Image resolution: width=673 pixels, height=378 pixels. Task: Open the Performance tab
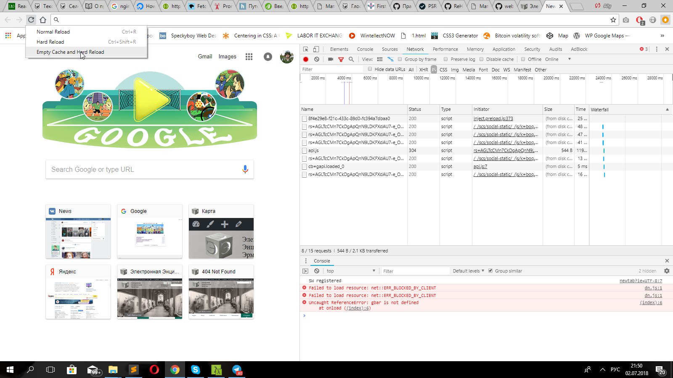pos(445,49)
